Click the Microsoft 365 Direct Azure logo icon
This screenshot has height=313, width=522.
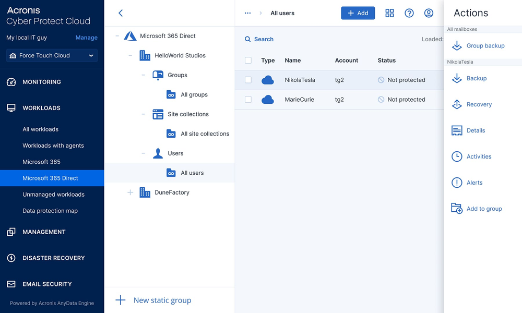[x=130, y=36]
